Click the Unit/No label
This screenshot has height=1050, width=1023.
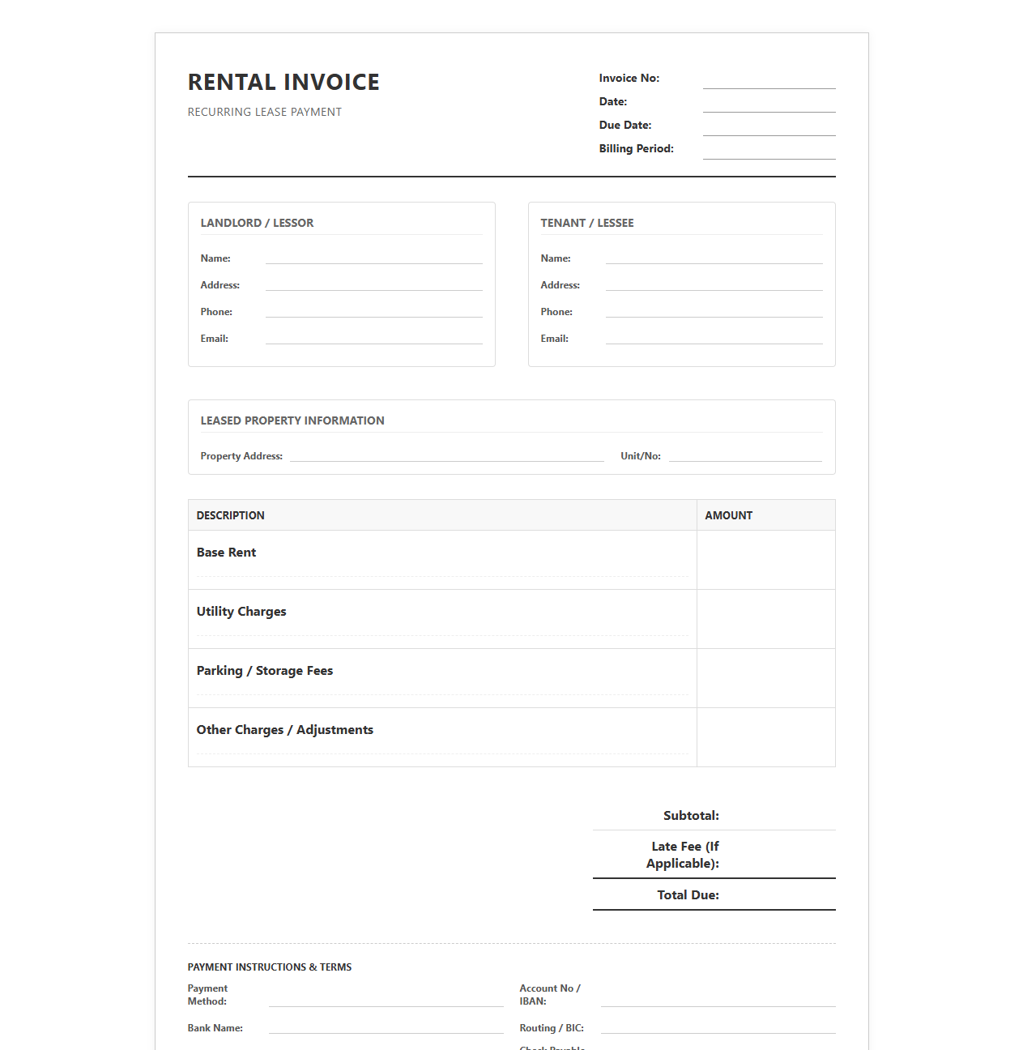[641, 456]
